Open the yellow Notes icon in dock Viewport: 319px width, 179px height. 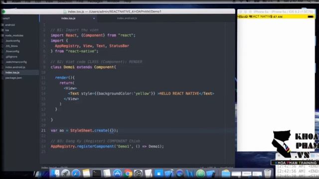[x=86, y=174]
